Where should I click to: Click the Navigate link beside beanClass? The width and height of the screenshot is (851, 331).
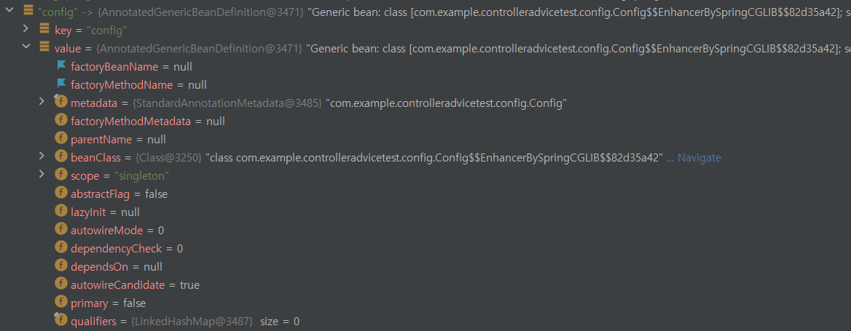click(x=699, y=158)
